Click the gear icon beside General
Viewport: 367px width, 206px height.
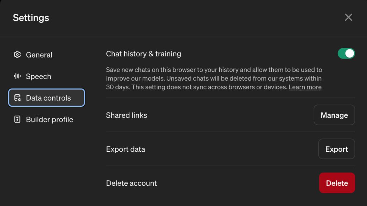17,55
